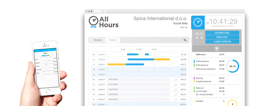Click the Lunch break 01:30 entry
Viewport: 264px width, 106px height.
point(209,91)
